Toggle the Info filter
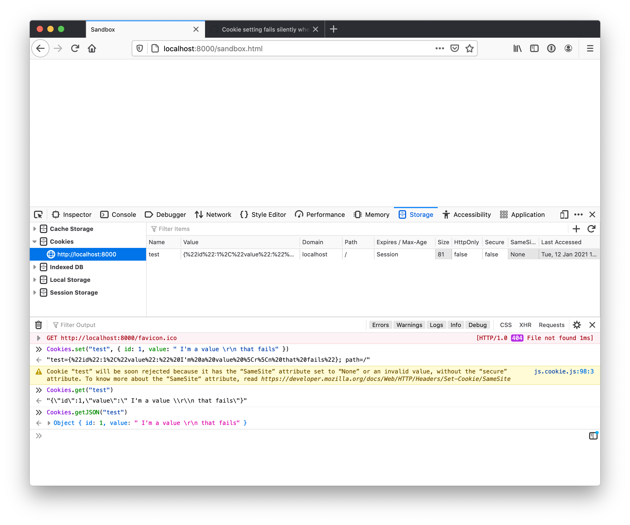This screenshot has width=630, height=525. 456,325
